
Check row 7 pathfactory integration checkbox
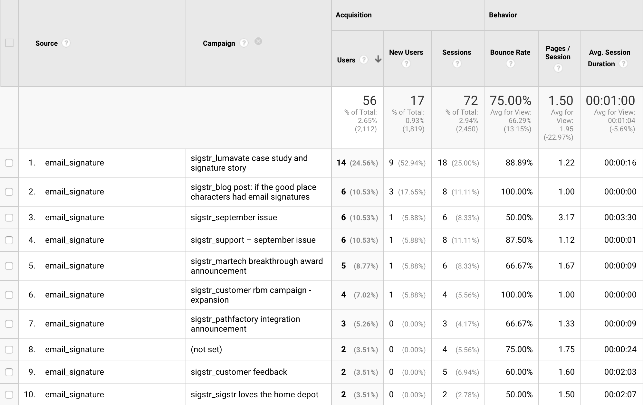(x=9, y=324)
